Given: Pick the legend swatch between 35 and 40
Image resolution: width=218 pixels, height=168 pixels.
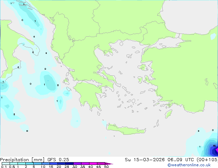Looking at the screenshot, I should 85,164.
